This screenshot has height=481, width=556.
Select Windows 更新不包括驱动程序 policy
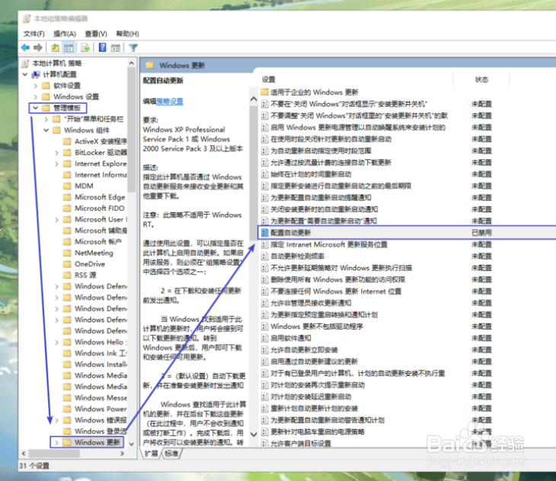(316, 327)
